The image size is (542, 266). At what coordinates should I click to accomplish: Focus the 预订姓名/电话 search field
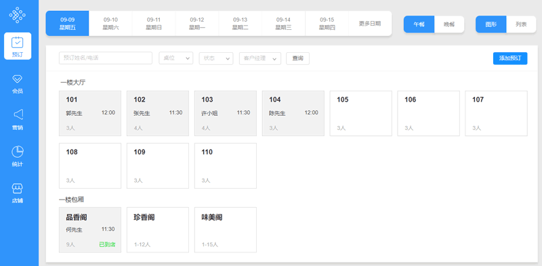point(106,58)
